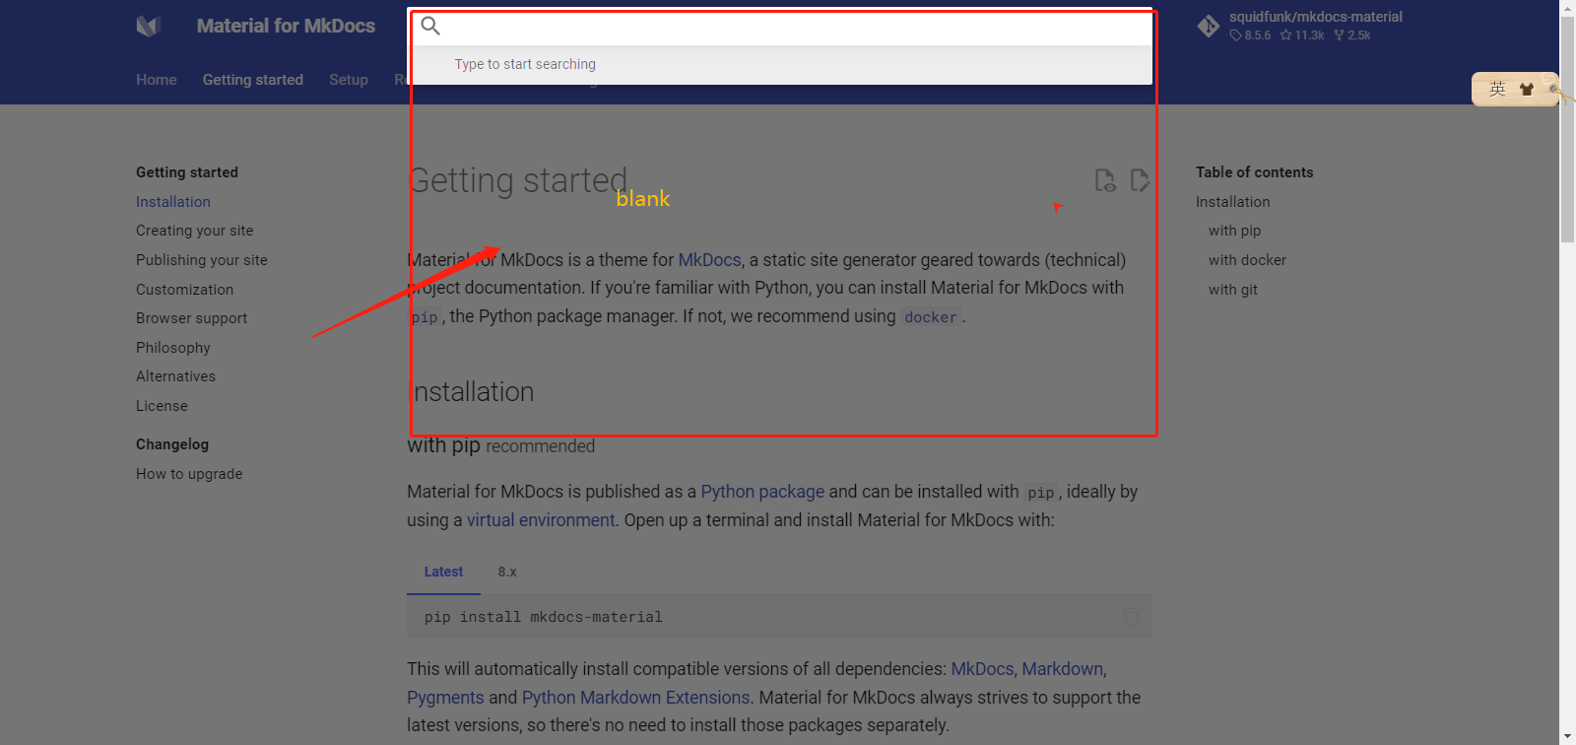Open Installation in the left sidebar
The height and width of the screenshot is (745, 1576).
coord(173,202)
